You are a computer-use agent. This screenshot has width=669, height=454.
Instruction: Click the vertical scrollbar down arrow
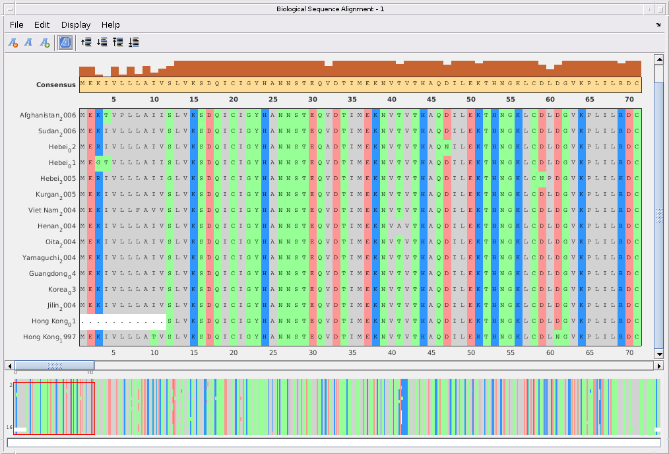(x=659, y=354)
